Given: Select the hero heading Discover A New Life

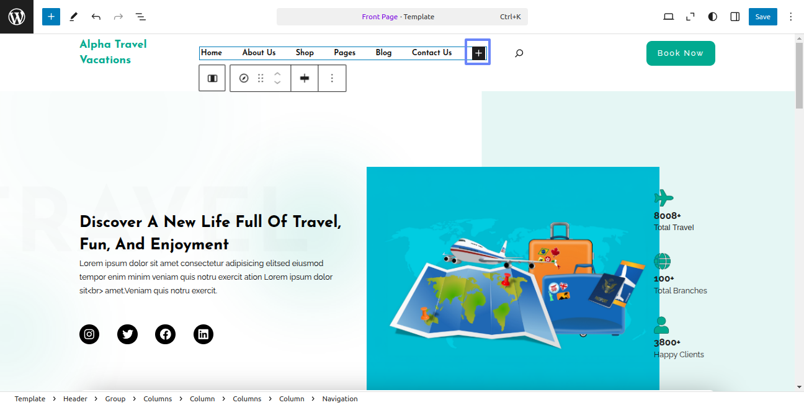Looking at the screenshot, I should tap(210, 233).
